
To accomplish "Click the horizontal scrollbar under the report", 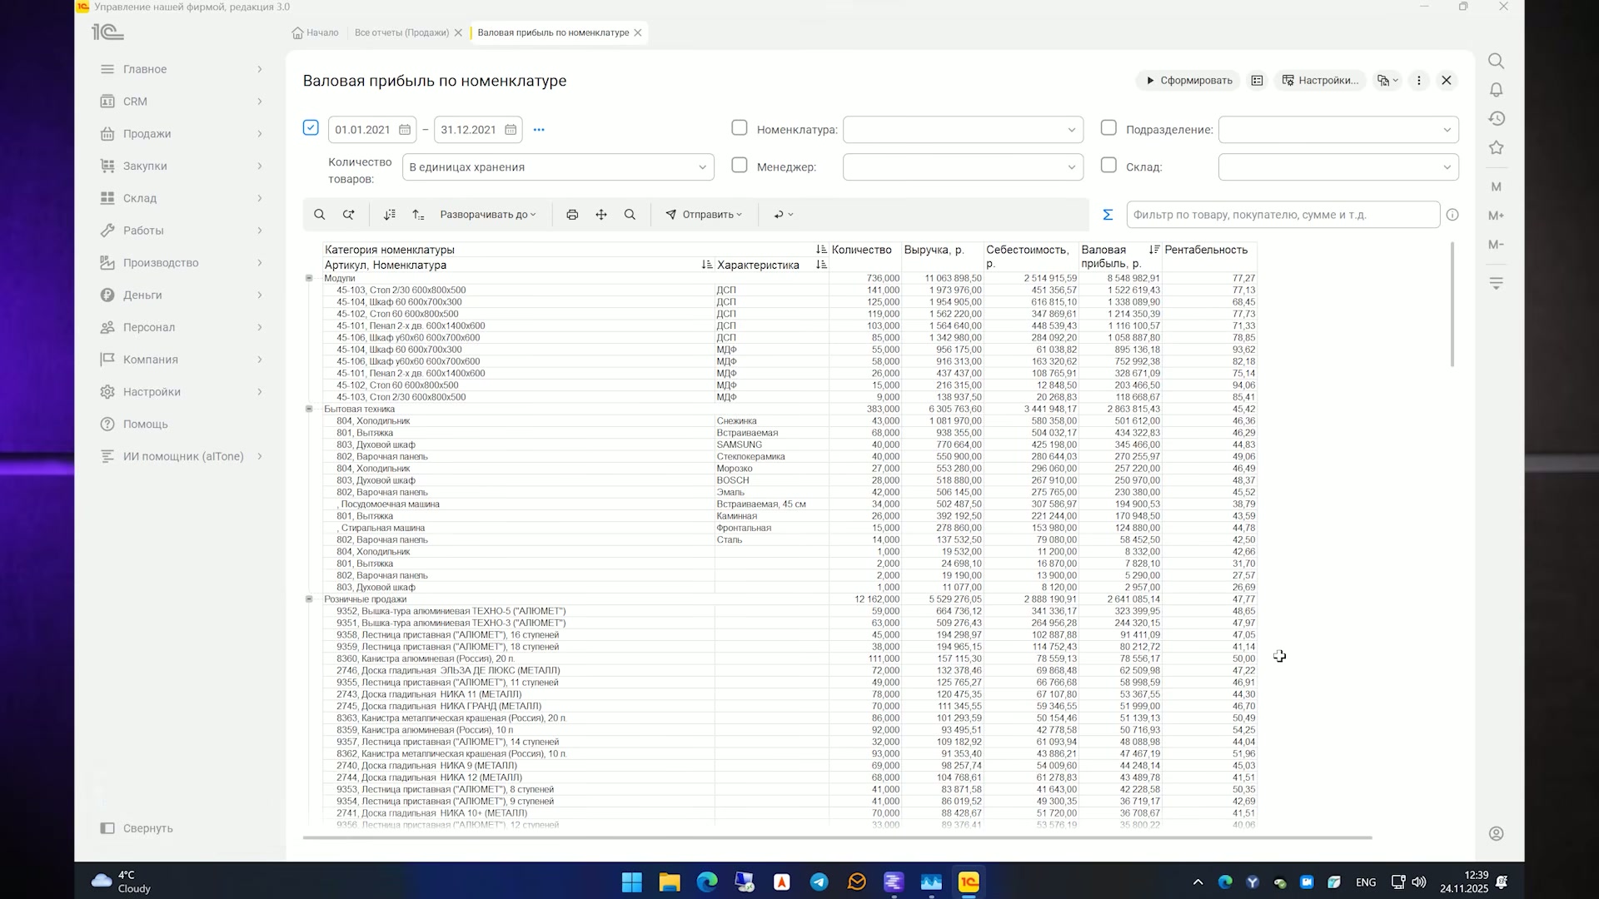I will (x=837, y=837).
